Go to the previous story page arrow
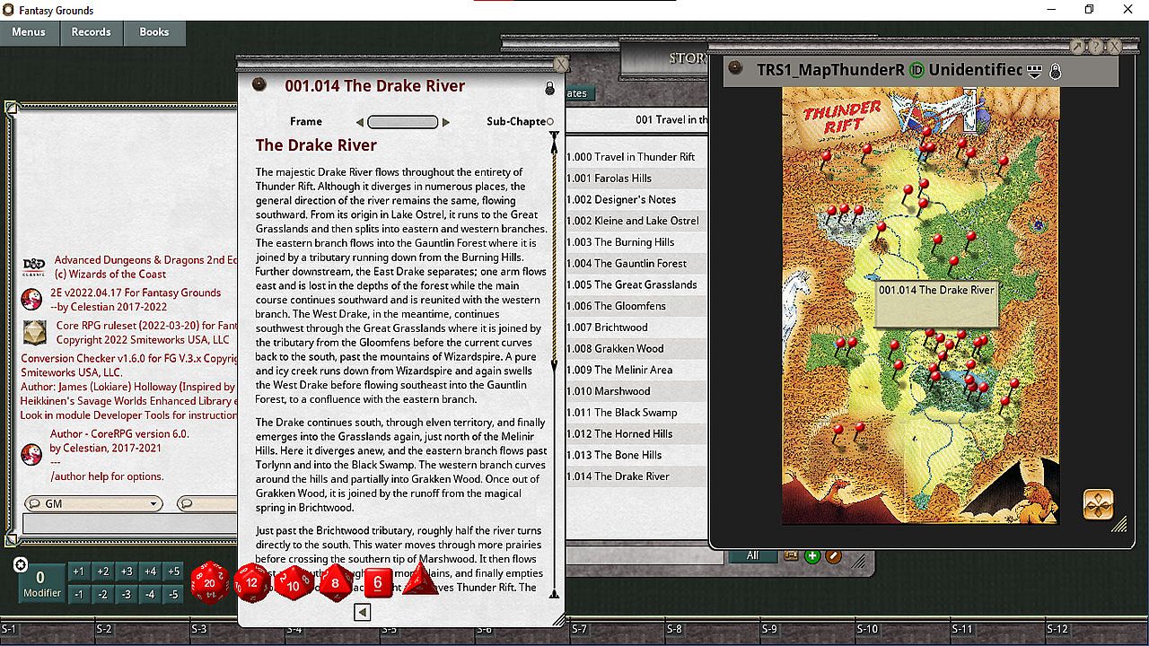1149x646 pixels. (x=363, y=612)
